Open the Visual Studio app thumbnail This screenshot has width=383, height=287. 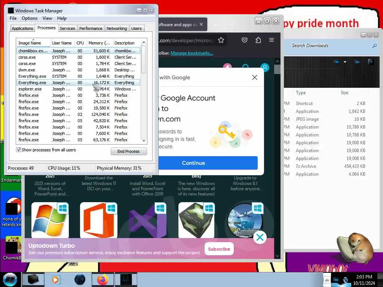tap(147, 220)
